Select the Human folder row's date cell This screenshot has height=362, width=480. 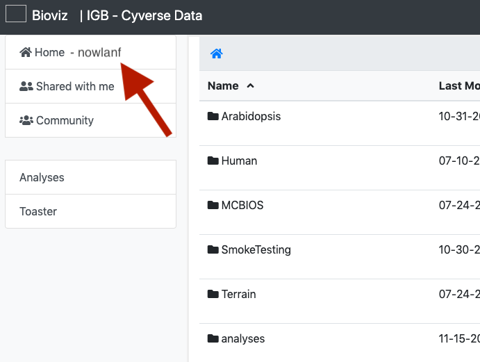click(458, 161)
